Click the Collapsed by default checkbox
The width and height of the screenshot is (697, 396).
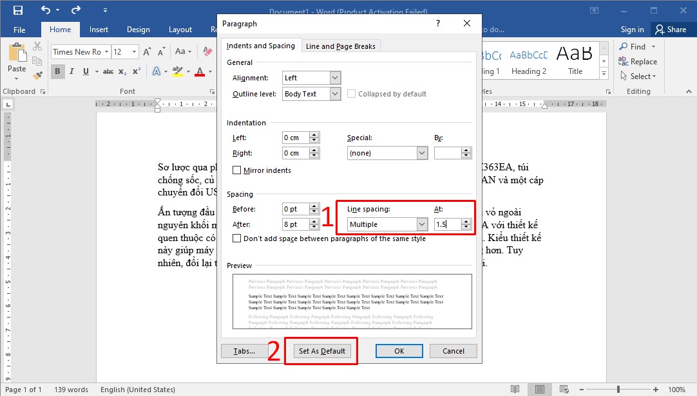pos(352,94)
